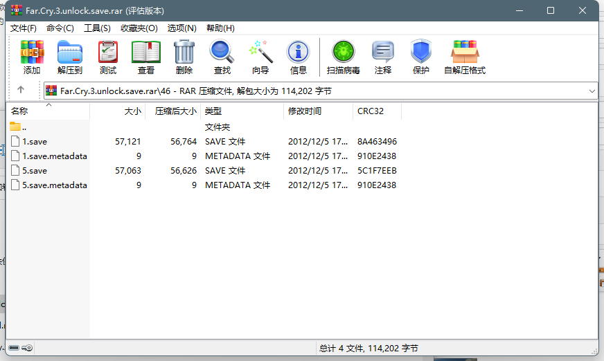Click CRC32 value 8A463496

tap(377, 141)
